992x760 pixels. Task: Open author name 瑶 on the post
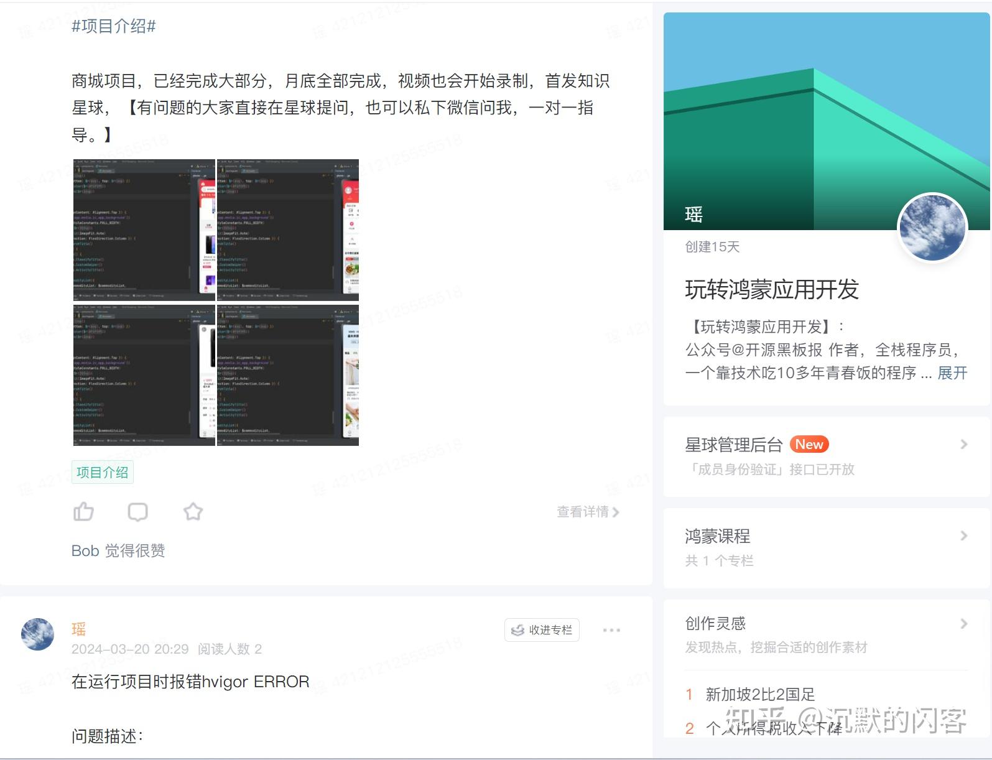78,629
